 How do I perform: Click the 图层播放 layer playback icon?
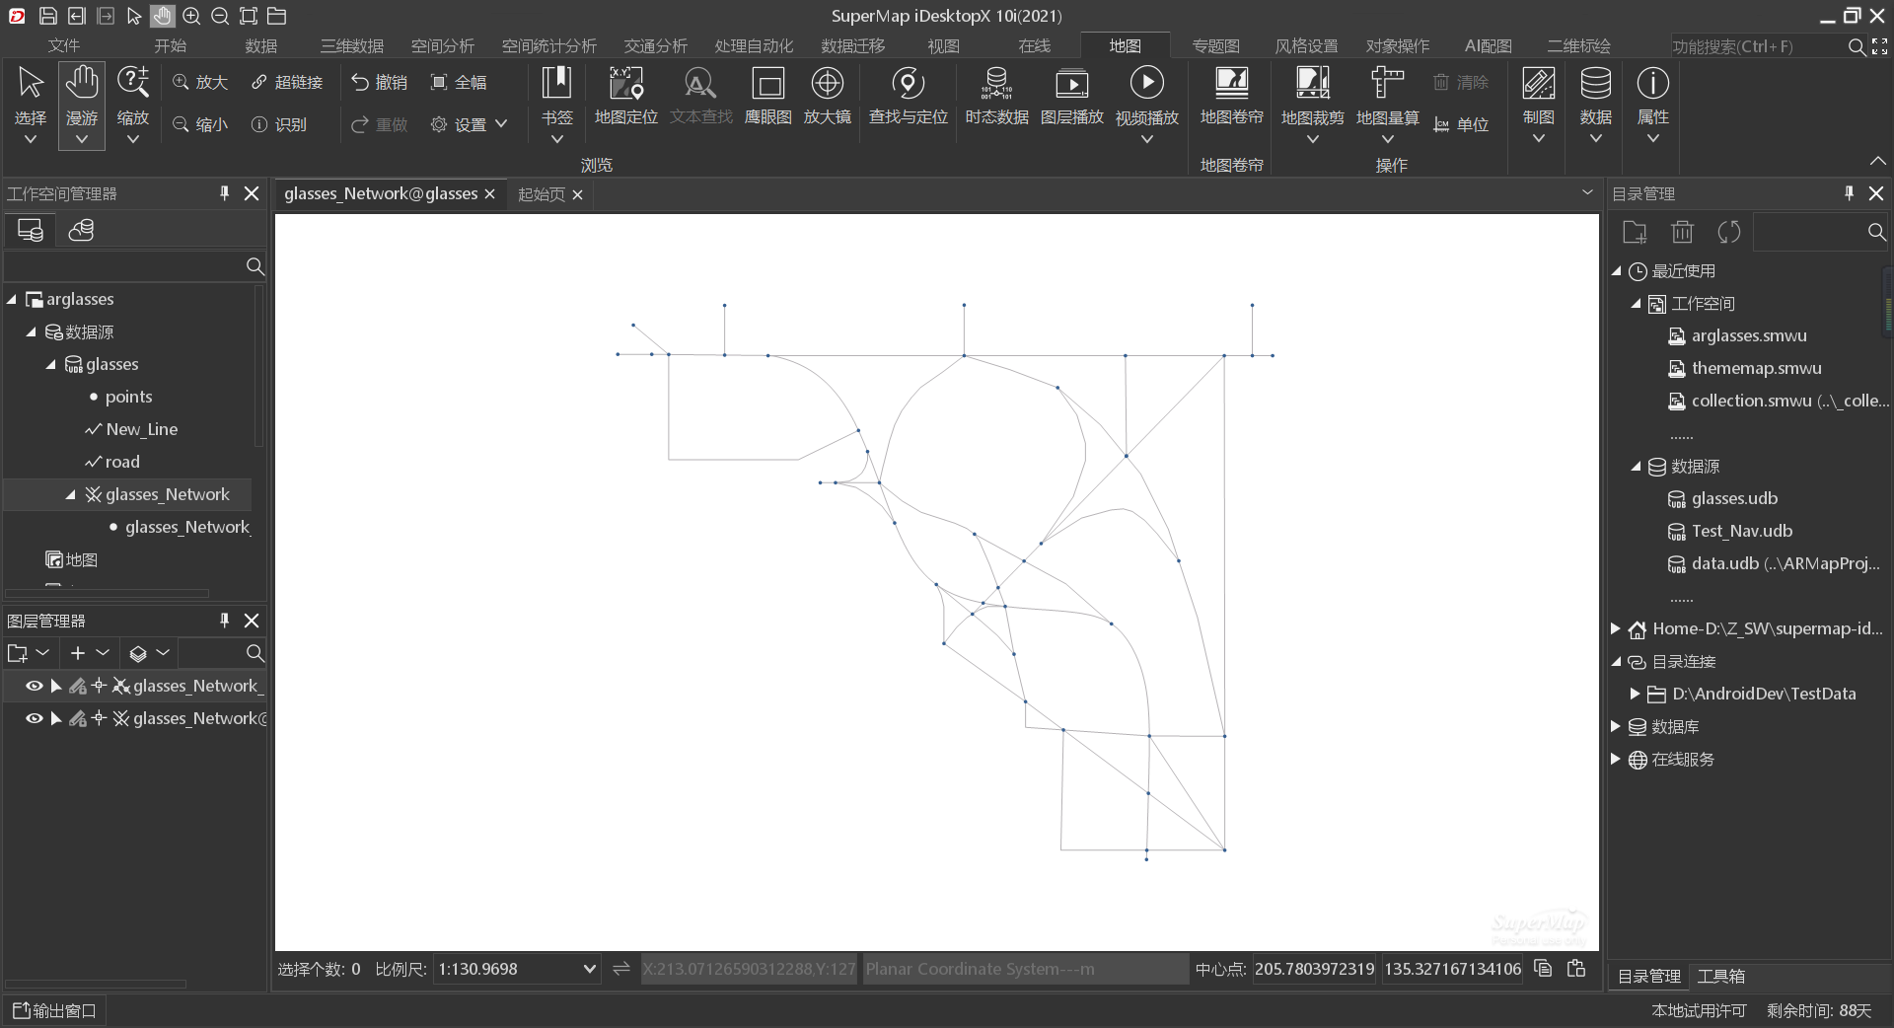tap(1071, 84)
